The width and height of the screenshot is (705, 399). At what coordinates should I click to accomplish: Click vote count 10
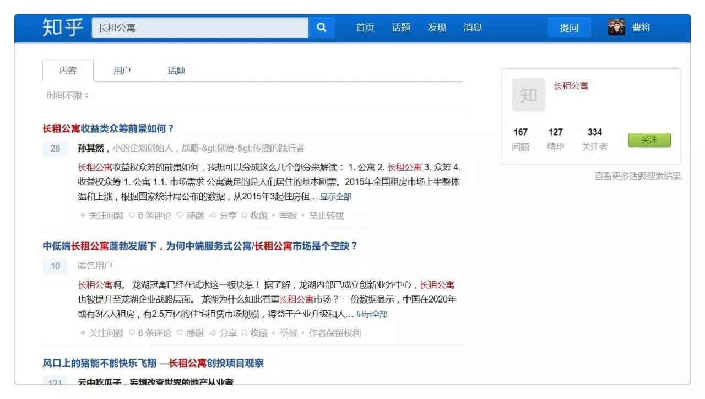[55, 267]
